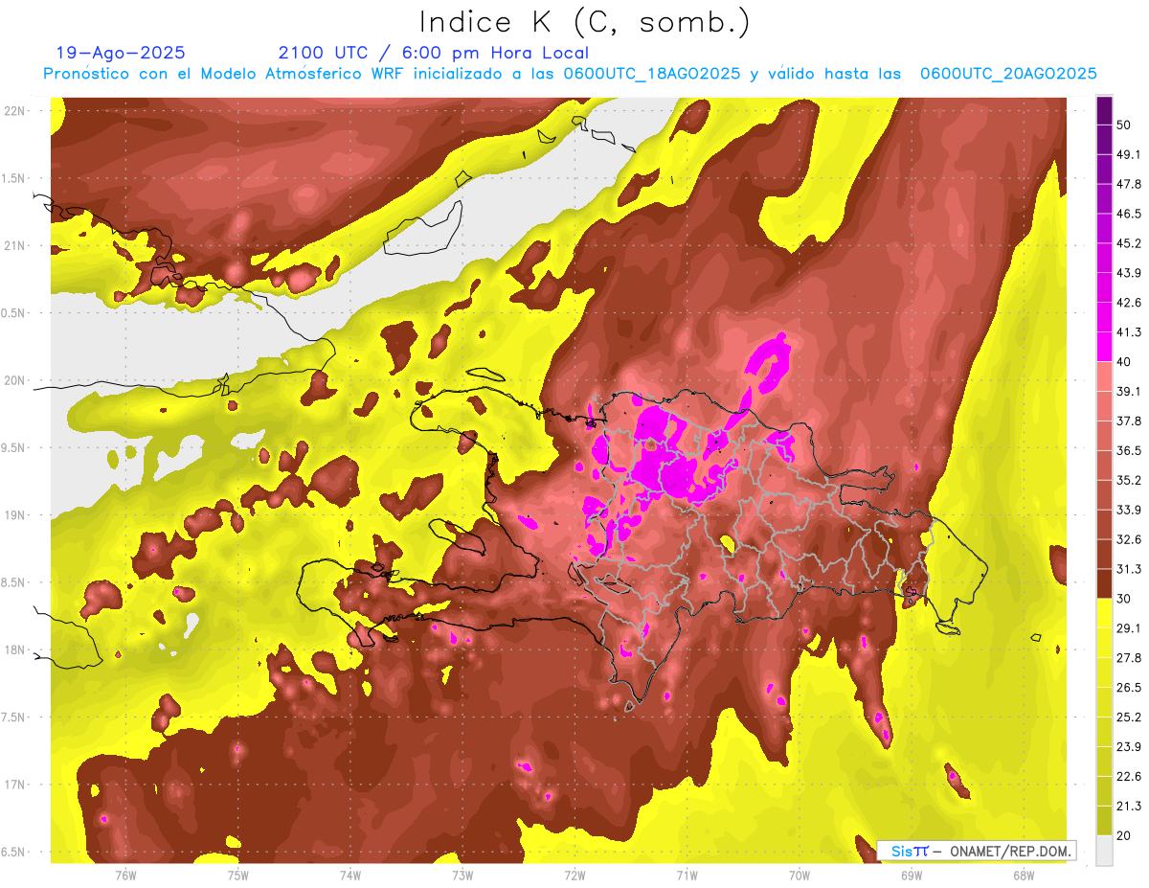Click the '36.5' colorbar label
This screenshot has width=1149, height=888.
click(1128, 450)
